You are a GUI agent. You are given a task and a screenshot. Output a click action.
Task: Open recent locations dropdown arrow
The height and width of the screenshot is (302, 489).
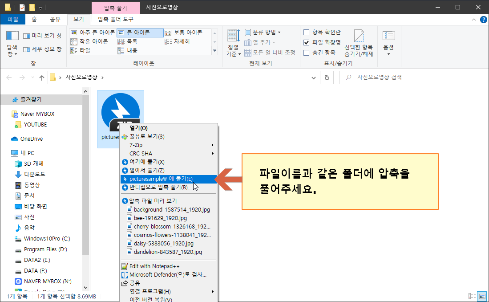(x=32, y=78)
